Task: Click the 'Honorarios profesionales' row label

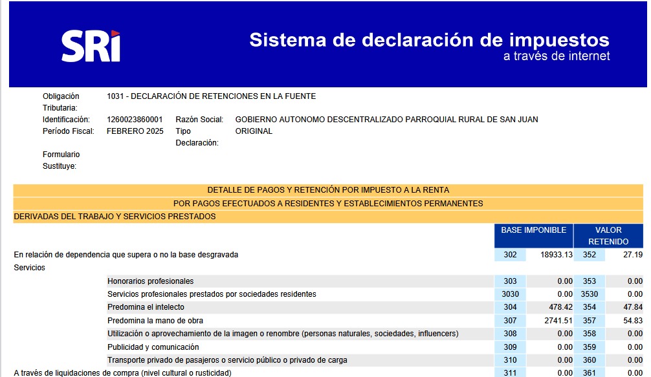Action: click(150, 281)
